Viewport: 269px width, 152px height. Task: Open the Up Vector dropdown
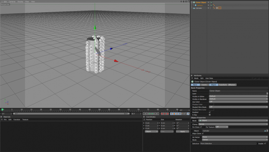click(x=235, y=137)
